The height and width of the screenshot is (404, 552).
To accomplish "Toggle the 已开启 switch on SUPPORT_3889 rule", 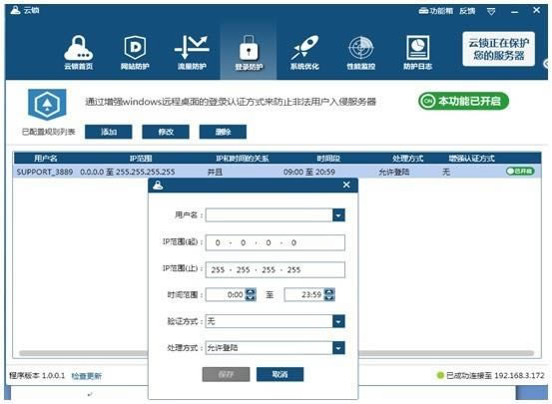I will pyautogui.click(x=520, y=172).
